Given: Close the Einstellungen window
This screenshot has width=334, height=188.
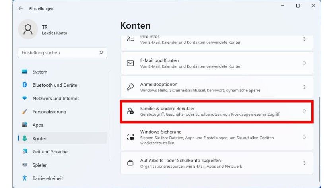Looking at the screenshot, I should (x=313, y=6).
